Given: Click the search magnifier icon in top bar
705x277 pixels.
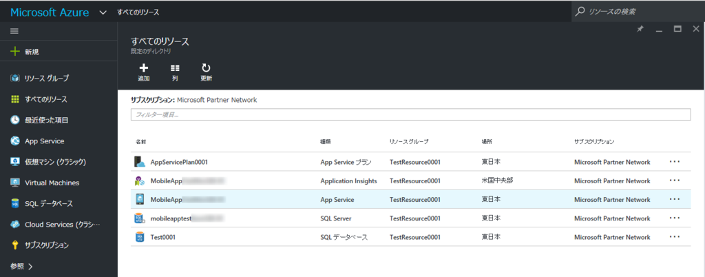Looking at the screenshot, I should coord(580,11).
